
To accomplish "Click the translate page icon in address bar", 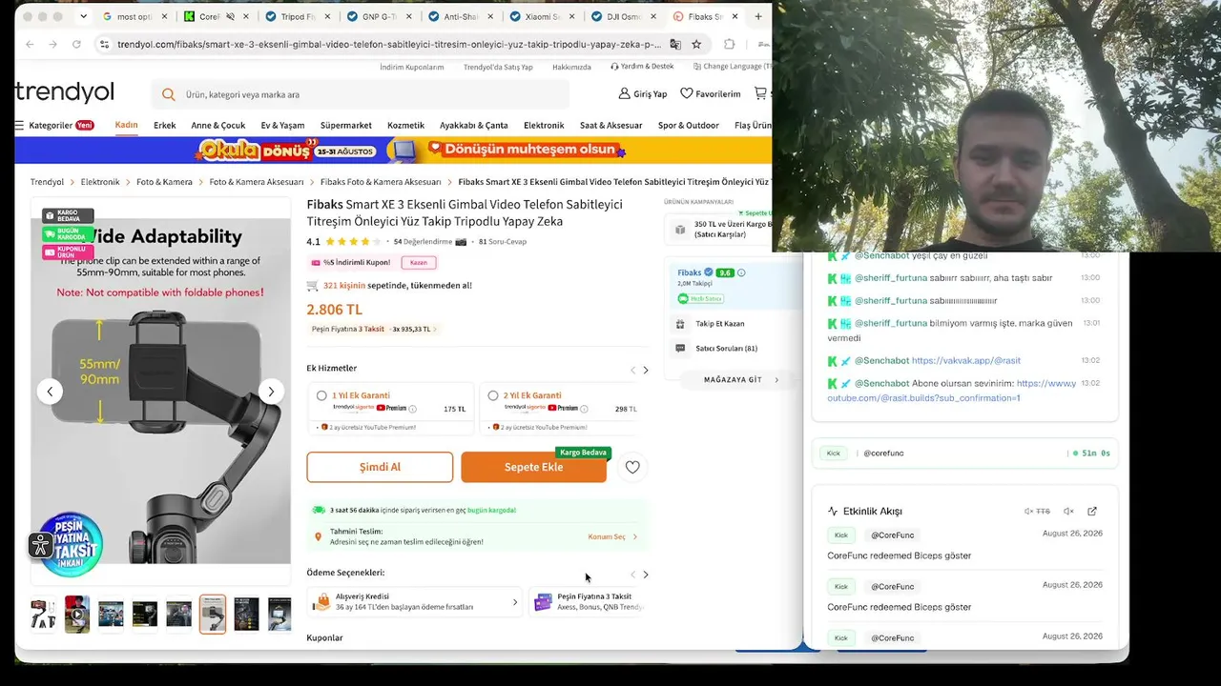I will (x=675, y=44).
